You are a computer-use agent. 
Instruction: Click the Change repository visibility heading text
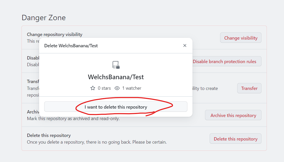point(54,34)
